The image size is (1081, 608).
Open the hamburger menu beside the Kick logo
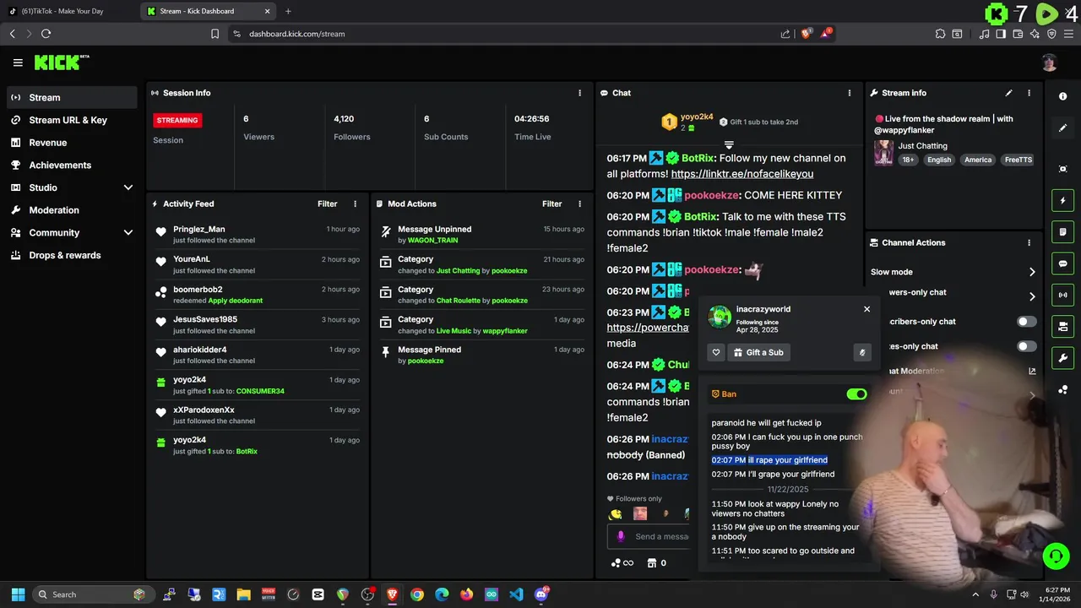click(x=18, y=62)
